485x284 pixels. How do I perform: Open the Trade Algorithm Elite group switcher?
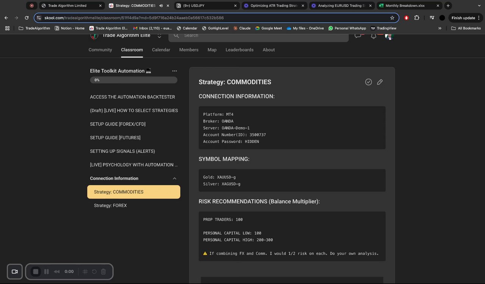(x=160, y=36)
